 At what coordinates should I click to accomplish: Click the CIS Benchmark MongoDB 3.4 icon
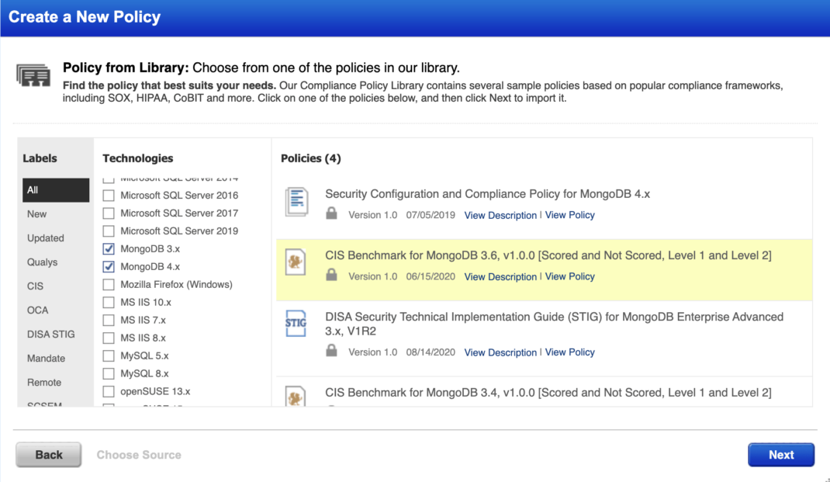pos(296,397)
